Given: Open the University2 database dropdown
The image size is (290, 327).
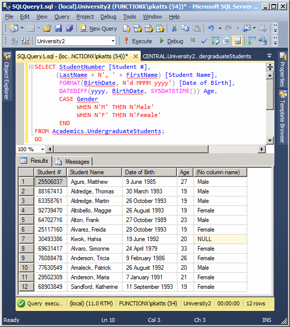Looking at the screenshot, I should tap(113, 41).
